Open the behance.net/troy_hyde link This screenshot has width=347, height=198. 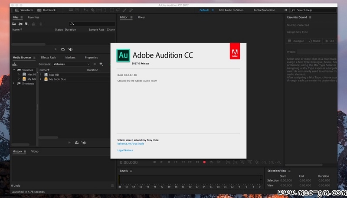(x=131, y=144)
